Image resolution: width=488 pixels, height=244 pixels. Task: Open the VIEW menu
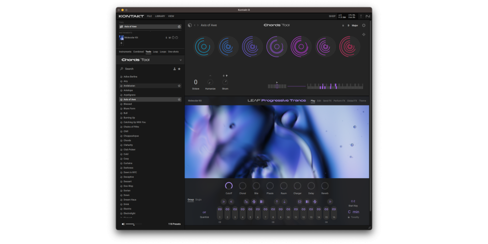[171, 16]
